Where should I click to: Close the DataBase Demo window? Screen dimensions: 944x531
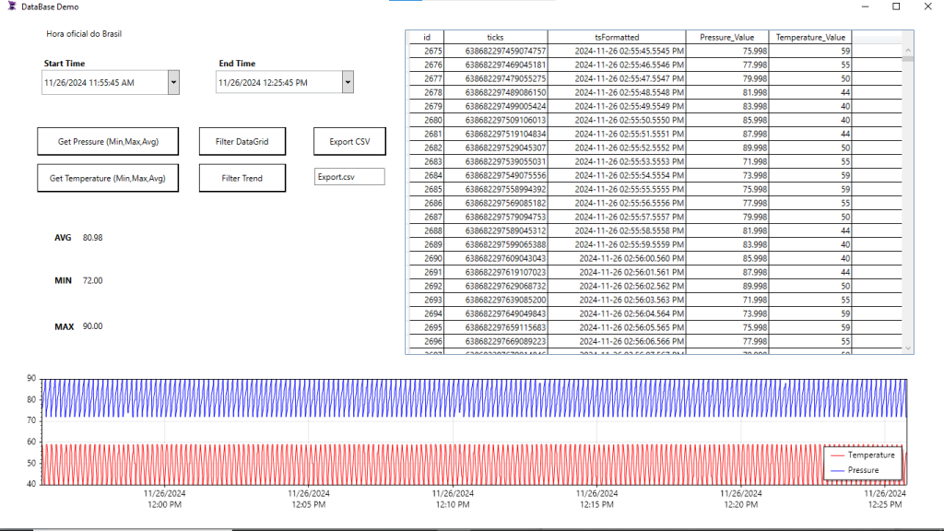(927, 6)
